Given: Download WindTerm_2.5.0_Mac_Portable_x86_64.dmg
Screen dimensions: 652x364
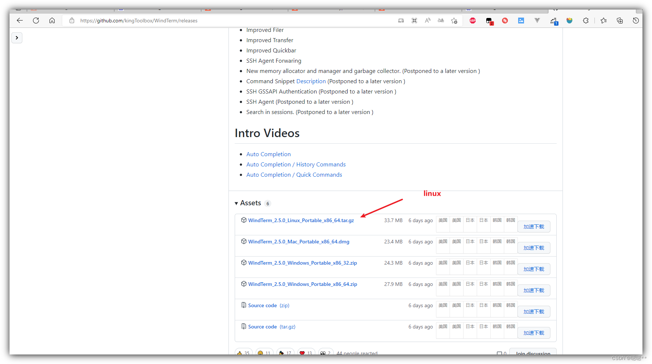Looking at the screenshot, I should 299,242.
